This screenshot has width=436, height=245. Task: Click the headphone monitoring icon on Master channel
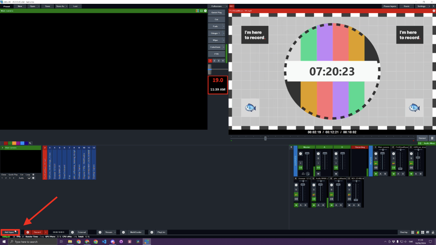coord(303,174)
